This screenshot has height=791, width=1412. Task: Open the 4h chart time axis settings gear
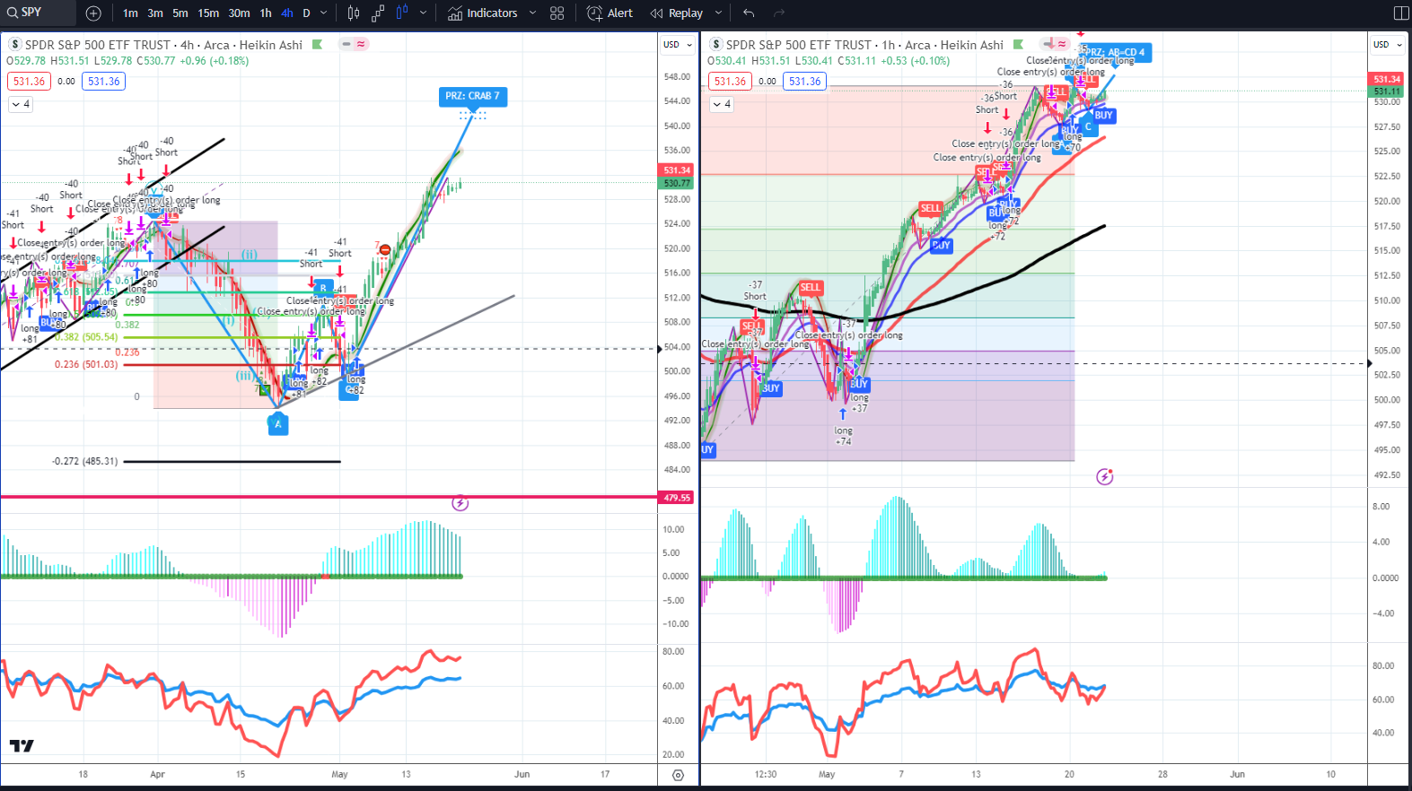(678, 776)
